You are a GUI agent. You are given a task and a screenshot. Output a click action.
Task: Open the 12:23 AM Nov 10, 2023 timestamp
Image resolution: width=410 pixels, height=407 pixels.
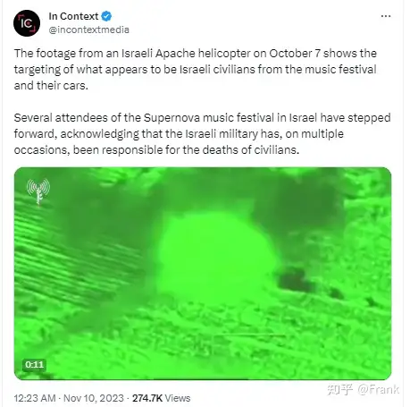[69, 398]
